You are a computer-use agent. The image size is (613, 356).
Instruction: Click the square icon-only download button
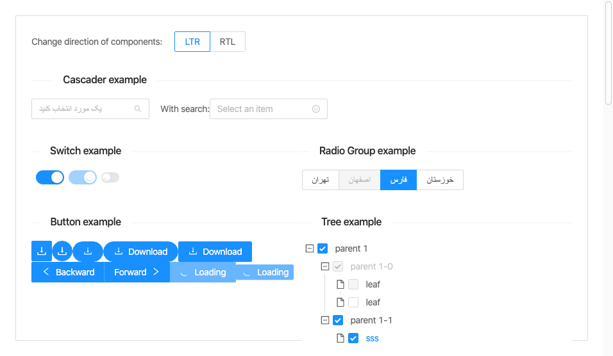(42, 252)
